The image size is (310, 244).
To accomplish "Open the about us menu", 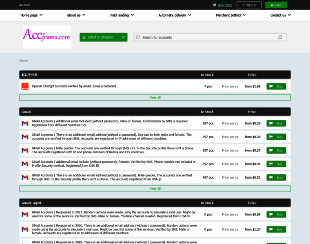I will point(76,15).
